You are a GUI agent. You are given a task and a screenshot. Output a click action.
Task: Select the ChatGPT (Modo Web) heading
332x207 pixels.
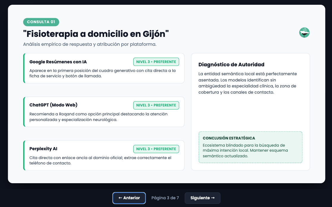click(x=53, y=105)
